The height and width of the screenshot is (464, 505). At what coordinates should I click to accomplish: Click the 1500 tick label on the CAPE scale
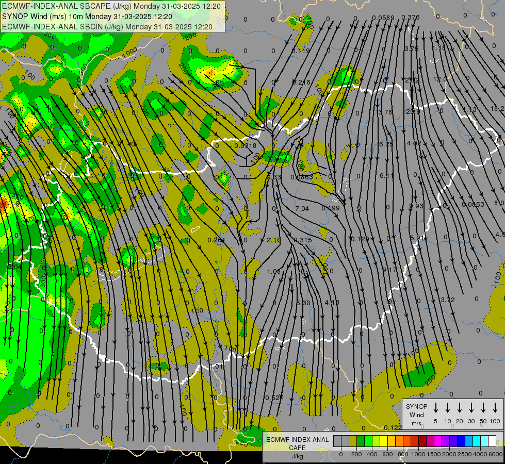pos(434,454)
